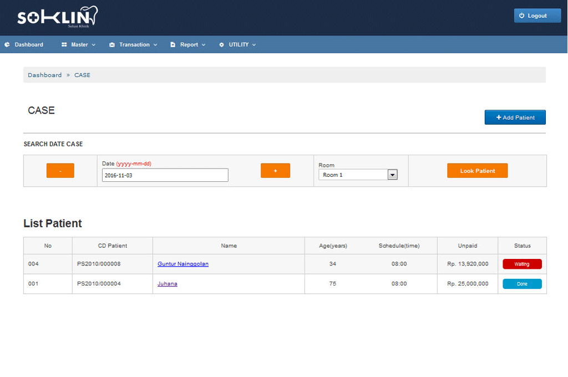The image size is (568, 377).
Task: Click the Dashboard pie chart icon
Action: coord(7,45)
